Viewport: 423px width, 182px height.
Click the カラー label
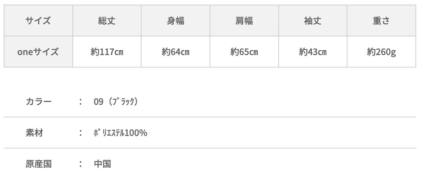click(39, 101)
